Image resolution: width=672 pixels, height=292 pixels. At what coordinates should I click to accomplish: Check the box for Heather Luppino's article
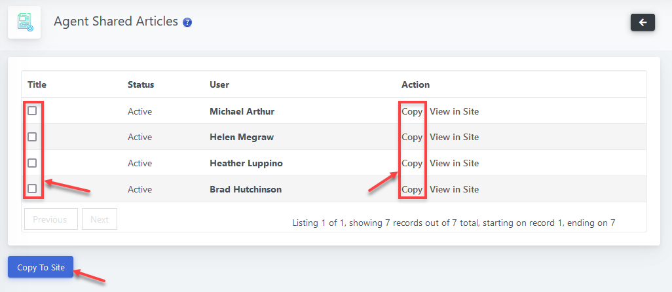pyautogui.click(x=32, y=163)
